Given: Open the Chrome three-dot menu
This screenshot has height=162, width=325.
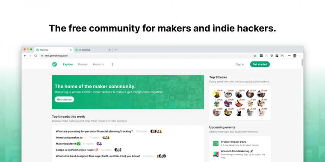Looking at the screenshot, I should (300, 55).
